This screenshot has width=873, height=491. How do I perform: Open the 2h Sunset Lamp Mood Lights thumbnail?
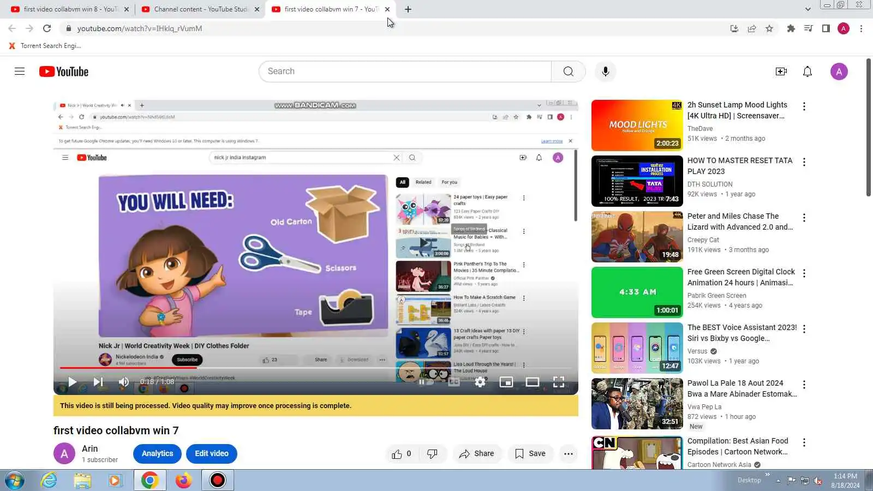[x=637, y=125]
